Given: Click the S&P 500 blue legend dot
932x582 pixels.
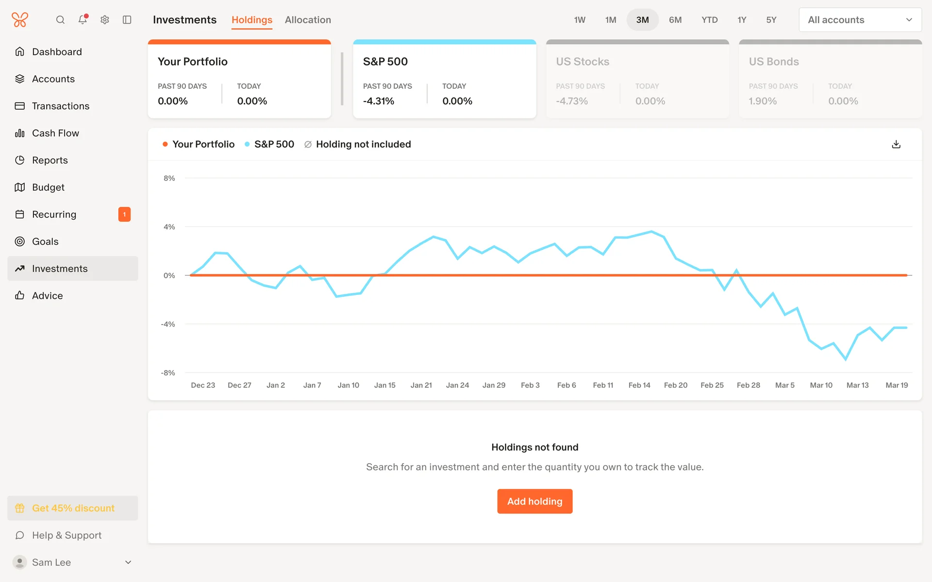Looking at the screenshot, I should pos(247,145).
